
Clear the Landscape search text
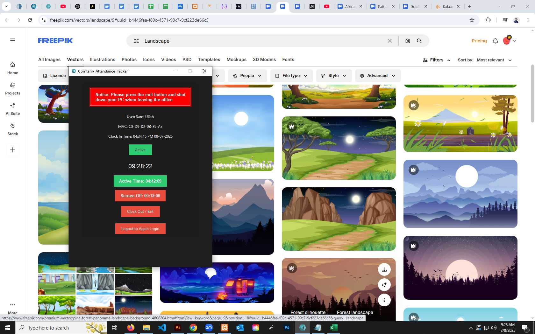pyautogui.click(x=389, y=41)
